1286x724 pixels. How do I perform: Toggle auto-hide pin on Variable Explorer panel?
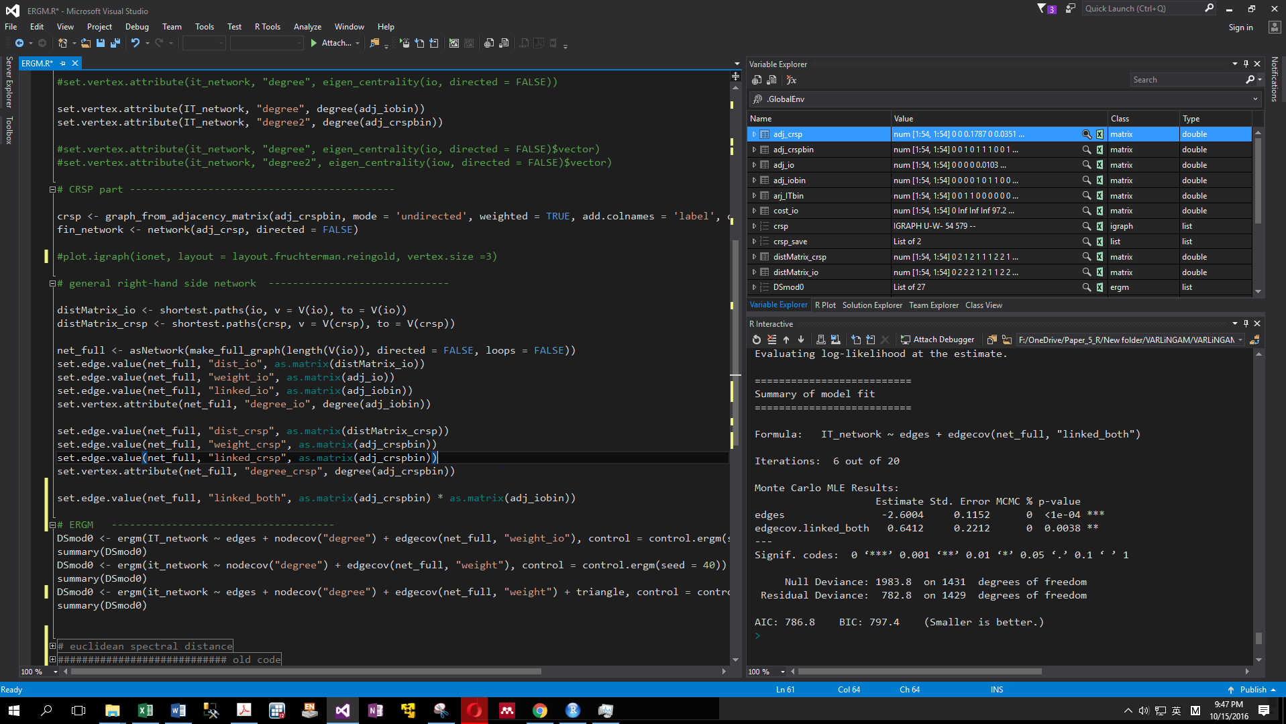[x=1246, y=64]
